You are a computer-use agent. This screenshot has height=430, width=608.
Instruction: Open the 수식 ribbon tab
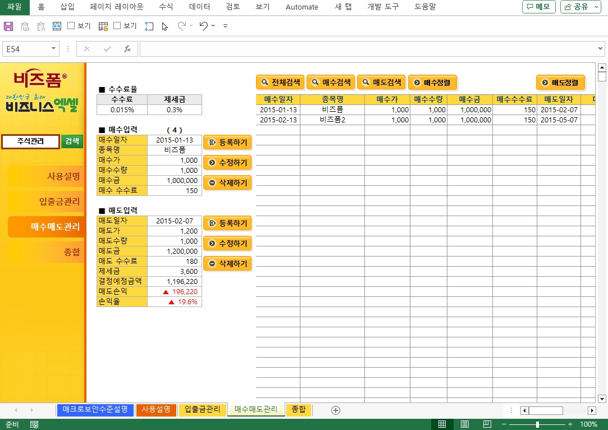point(166,7)
